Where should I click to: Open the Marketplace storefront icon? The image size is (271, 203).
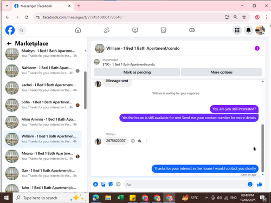164,30
